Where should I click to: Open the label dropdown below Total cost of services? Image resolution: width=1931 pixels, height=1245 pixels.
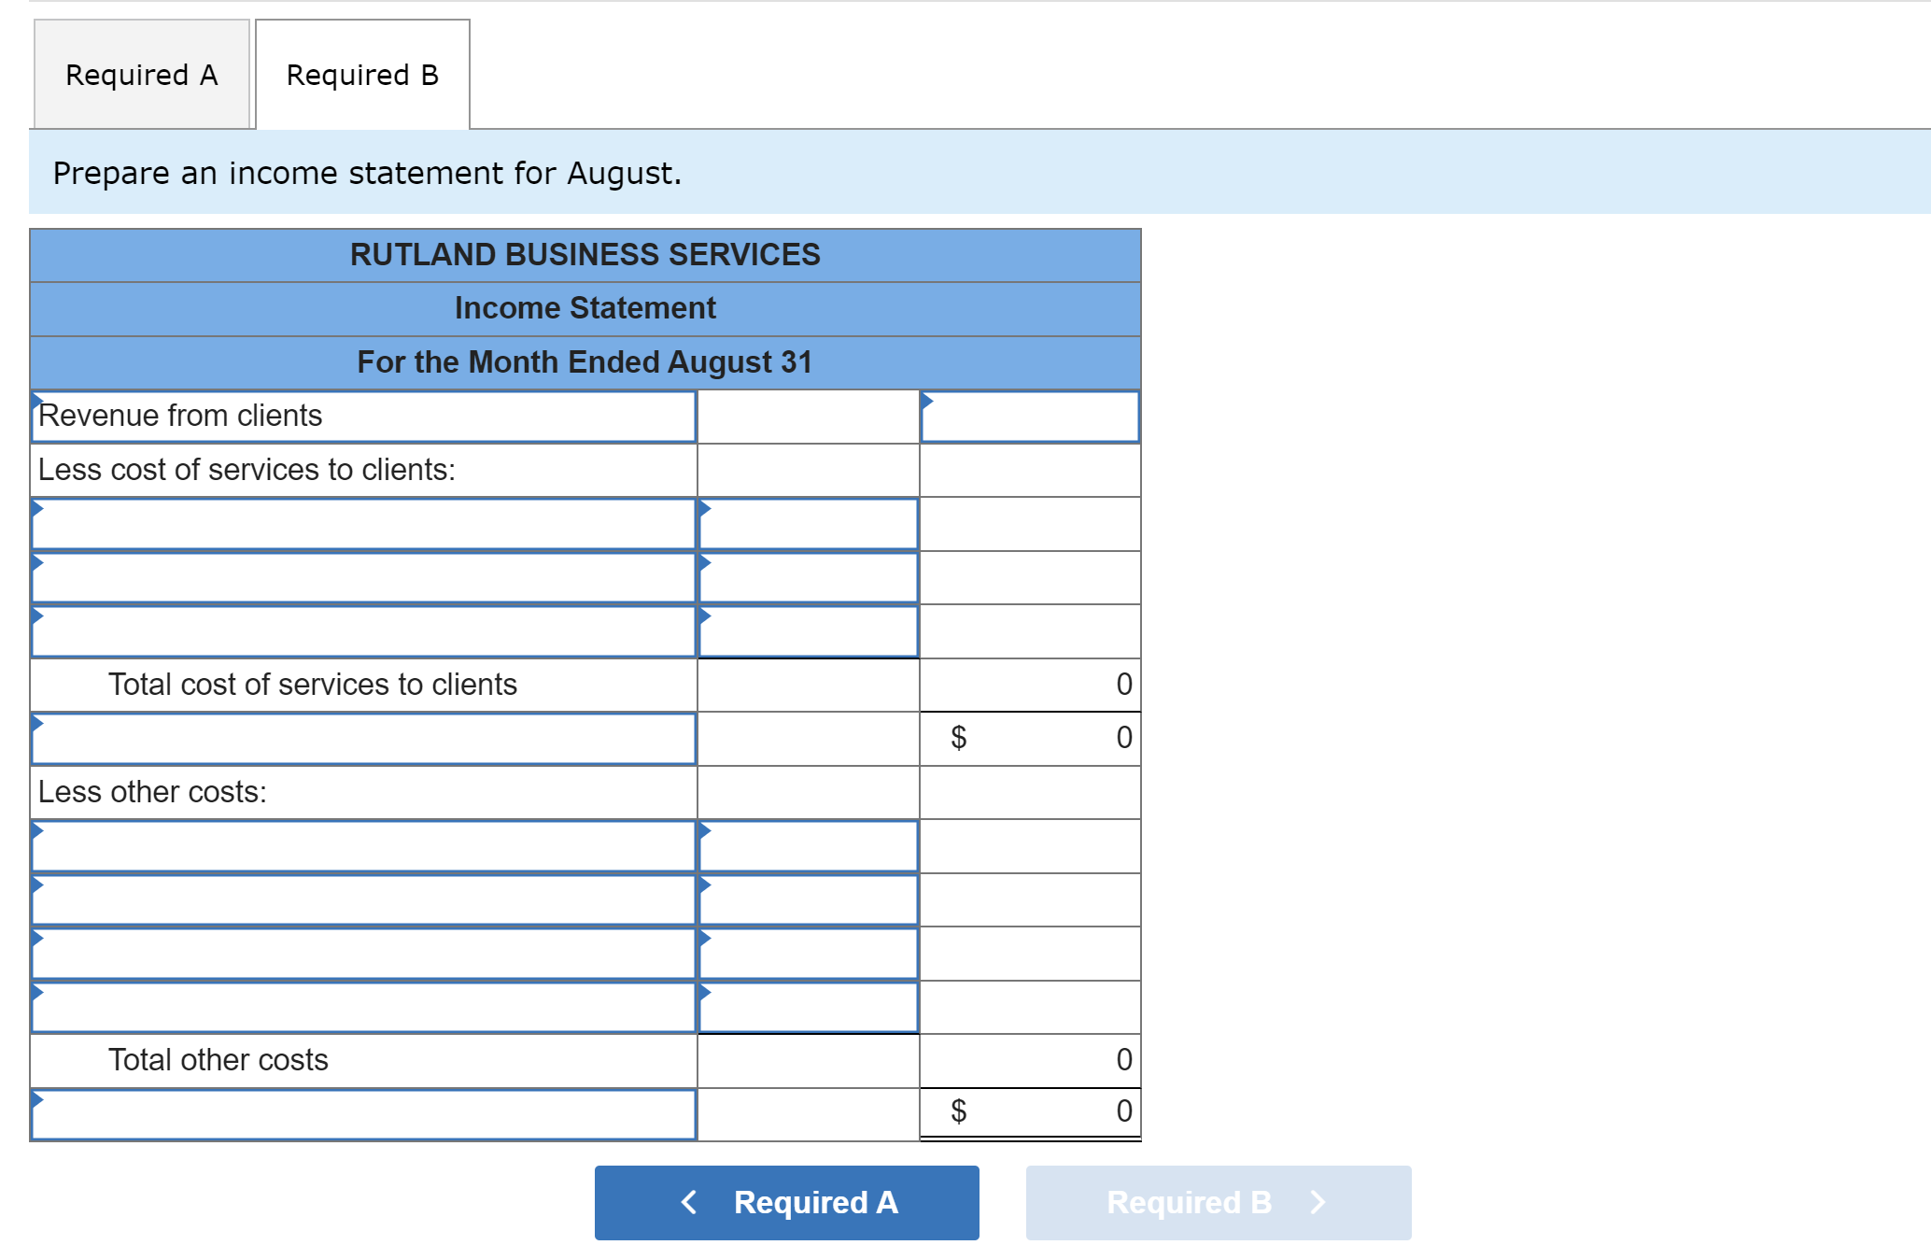point(364,738)
